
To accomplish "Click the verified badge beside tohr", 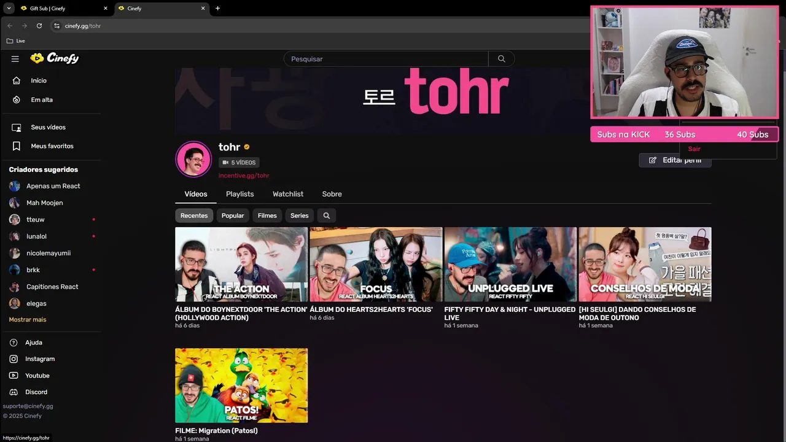I will tap(247, 147).
